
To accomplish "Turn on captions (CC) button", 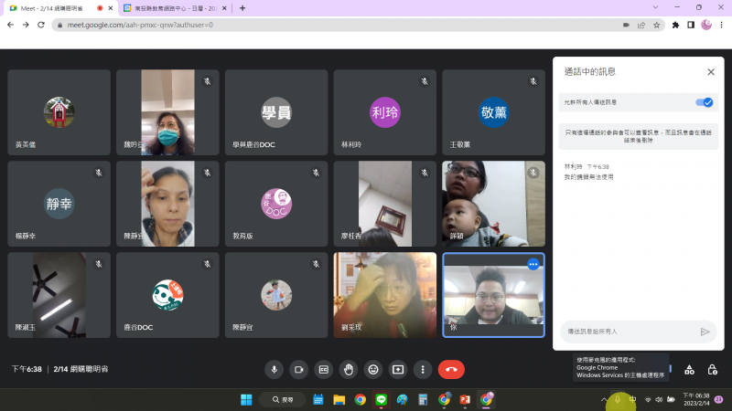I will pos(324,370).
